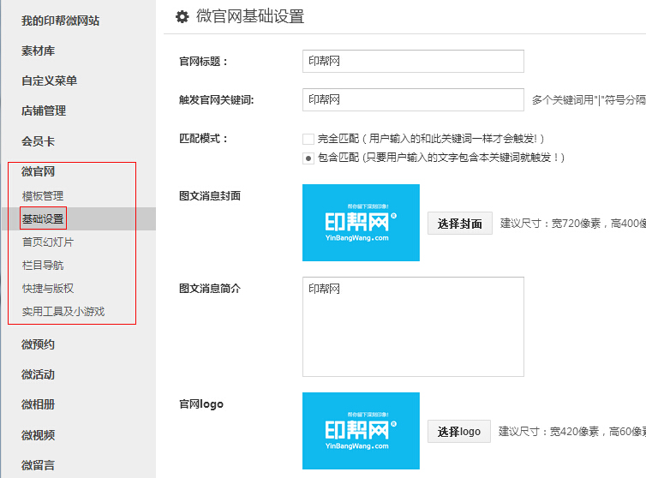Open the 素材库 menu item
This screenshot has height=478, width=646.
39,51
